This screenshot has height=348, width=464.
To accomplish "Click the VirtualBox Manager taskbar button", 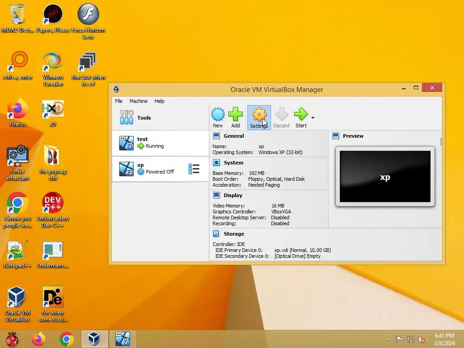I will (x=94, y=339).
